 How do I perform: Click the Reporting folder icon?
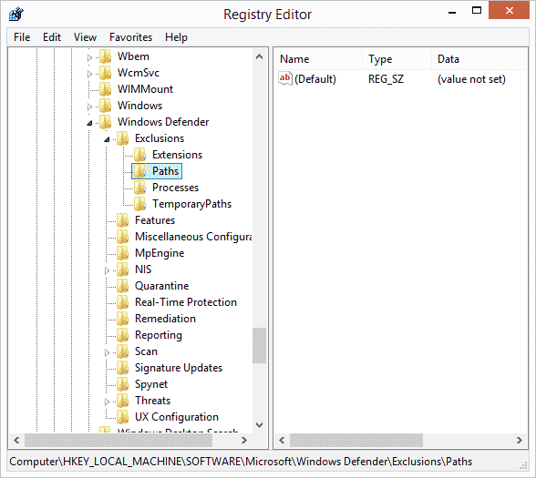point(123,335)
